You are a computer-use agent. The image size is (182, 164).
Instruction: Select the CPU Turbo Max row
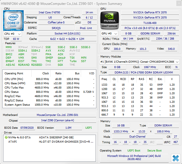pos(49,88)
